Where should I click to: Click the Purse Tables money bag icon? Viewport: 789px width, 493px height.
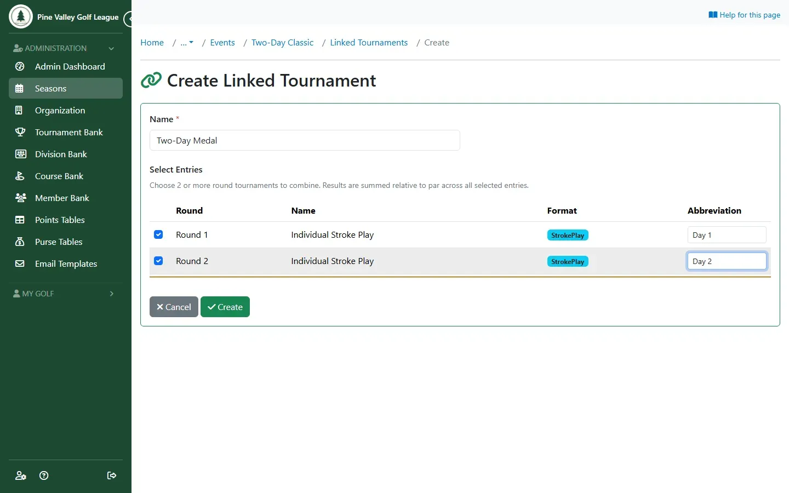pyautogui.click(x=20, y=242)
